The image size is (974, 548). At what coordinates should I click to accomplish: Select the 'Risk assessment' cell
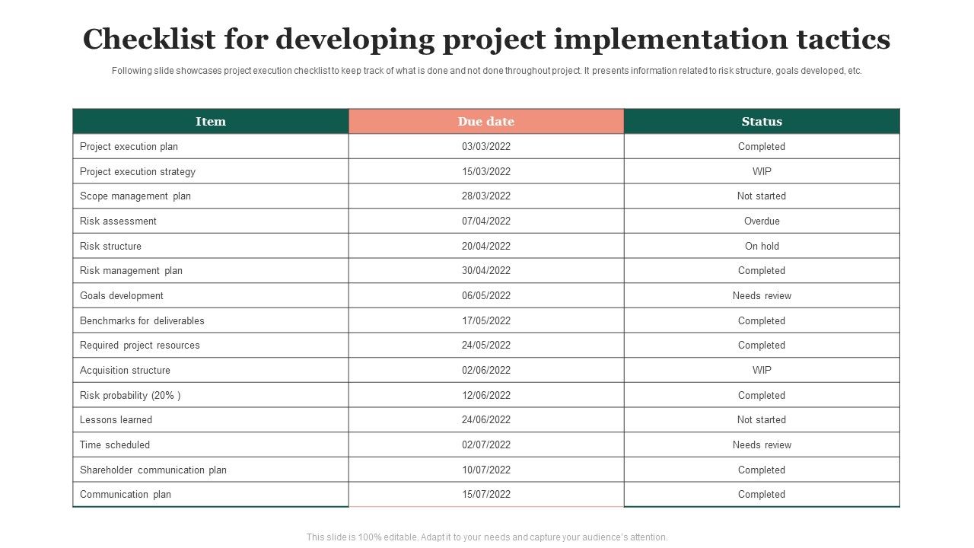(x=211, y=221)
